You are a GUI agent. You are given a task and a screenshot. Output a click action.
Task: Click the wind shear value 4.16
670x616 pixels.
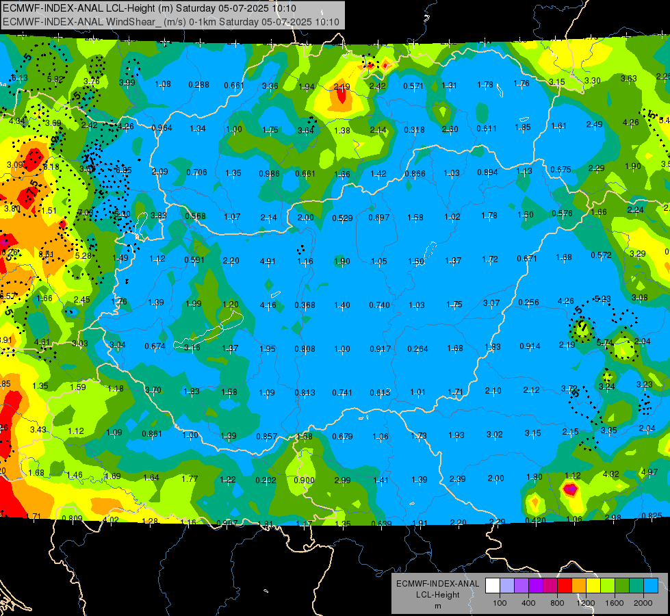click(268, 305)
